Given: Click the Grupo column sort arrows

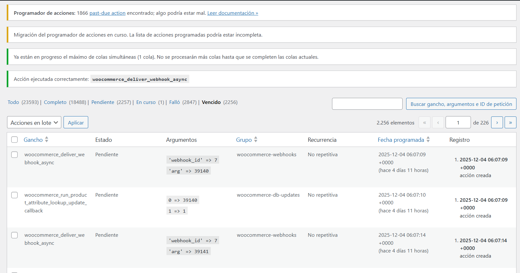Looking at the screenshot, I should (256, 140).
